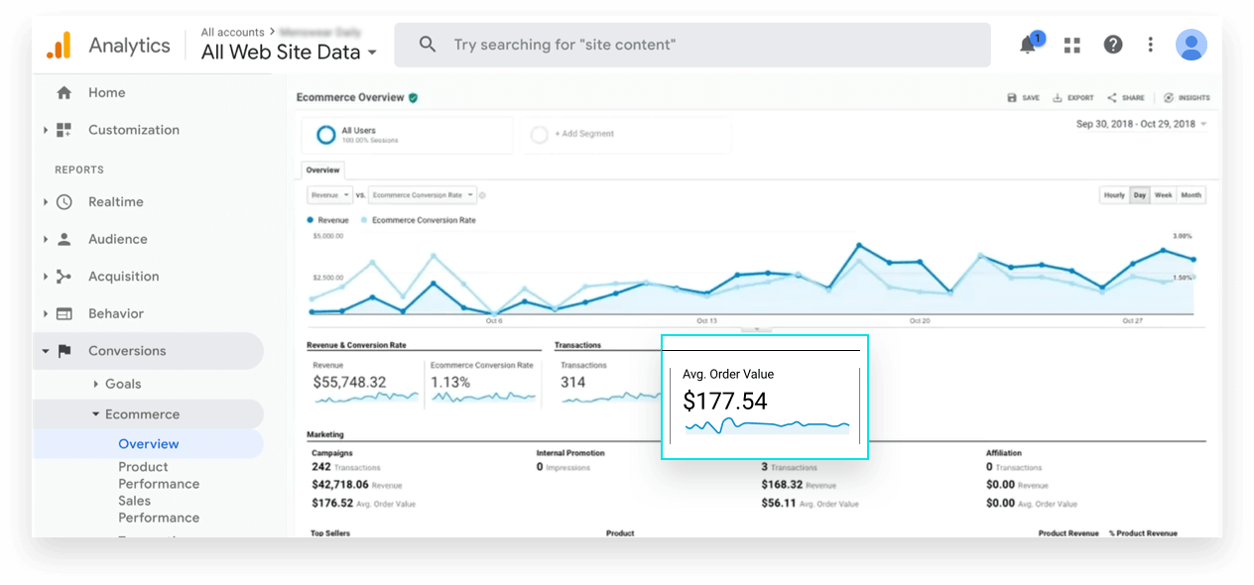Switch the chart to Week granularity
This screenshot has width=1254, height=585.
point(1164,194)
